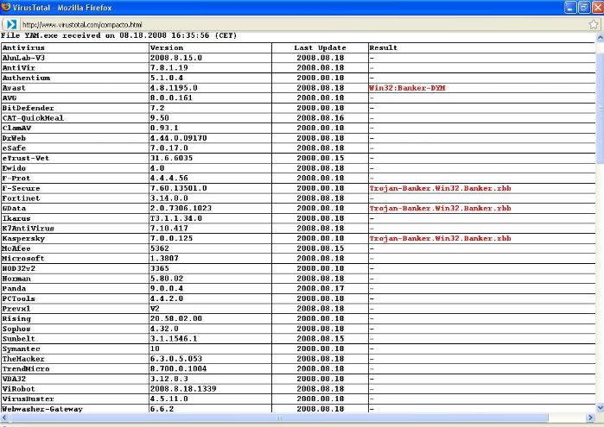This screenshot has width=604, height=427.
Task: Select the F-Secure Trojan-Banker result
Action: coord(440,188)
